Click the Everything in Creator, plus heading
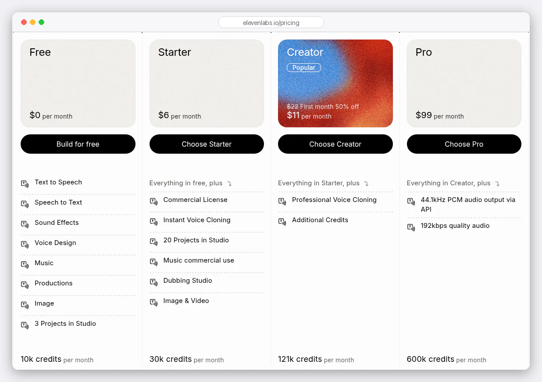The image size is (542, 382). pos(449,183)
